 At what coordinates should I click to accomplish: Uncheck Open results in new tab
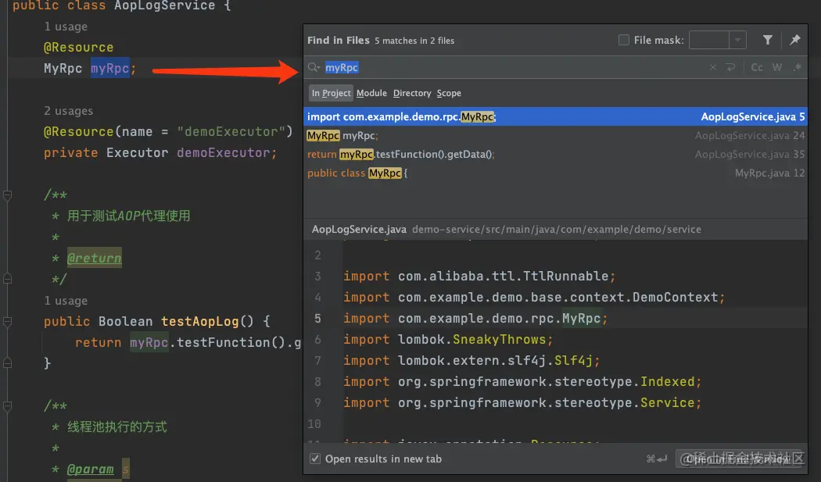pyautogui.click(x=315, y=459)
